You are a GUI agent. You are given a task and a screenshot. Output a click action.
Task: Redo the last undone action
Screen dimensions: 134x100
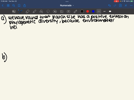point(115,6)
